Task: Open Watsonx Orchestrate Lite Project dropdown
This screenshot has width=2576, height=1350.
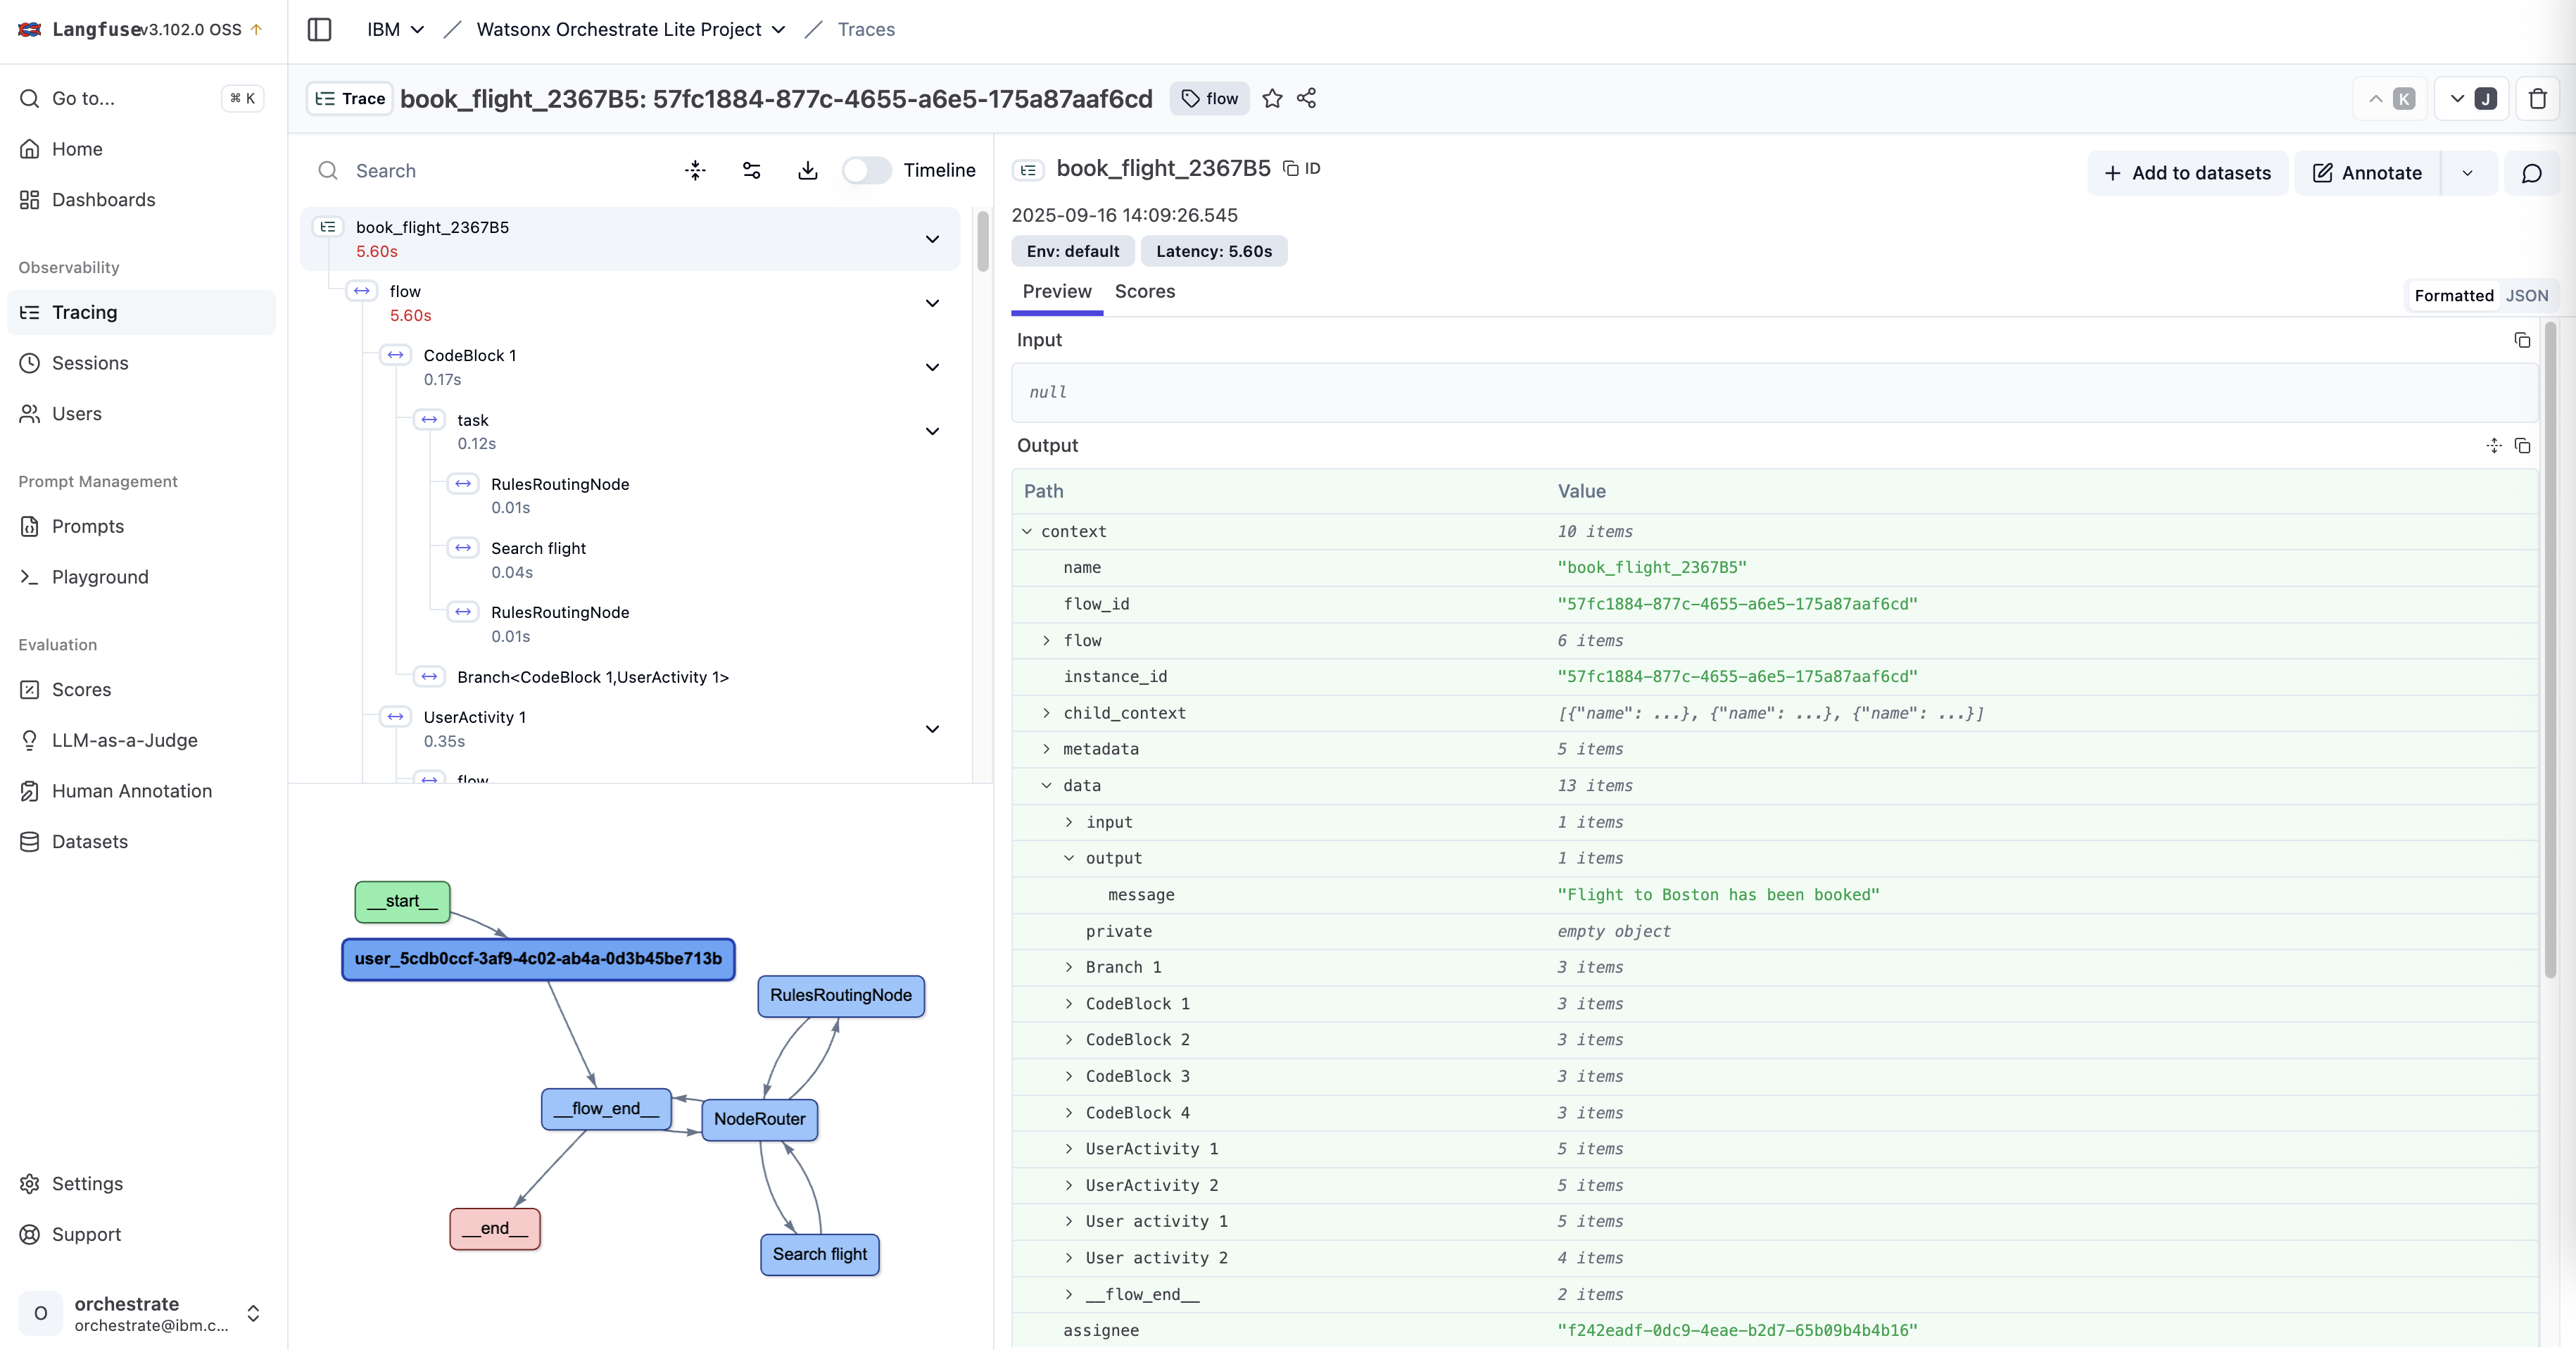Action: [631, 30]
